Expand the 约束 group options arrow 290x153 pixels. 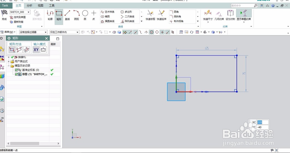[251, 26]
